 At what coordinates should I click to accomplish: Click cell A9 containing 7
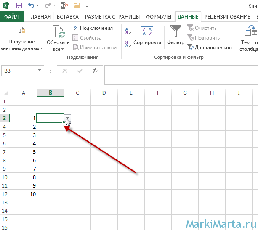point(24,169)
